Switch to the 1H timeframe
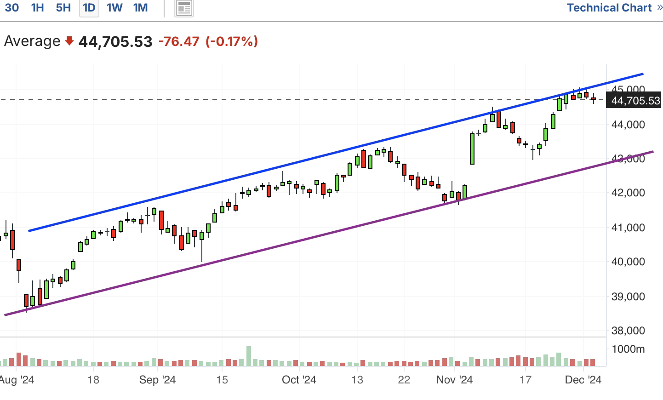The image size is (663, 400). (x=37, y=7)
